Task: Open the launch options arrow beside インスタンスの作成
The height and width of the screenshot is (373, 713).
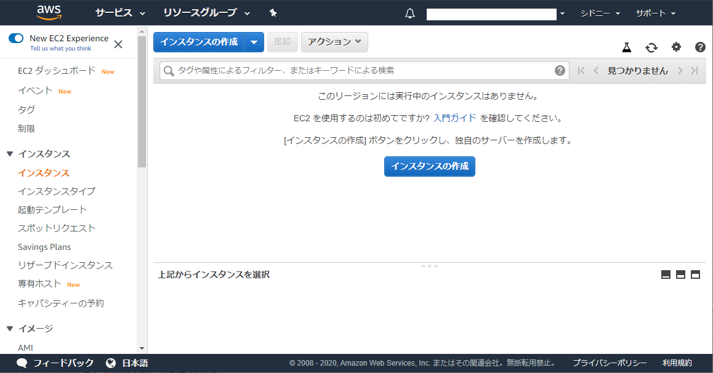Action: pyautogui.click(x=254, y=42)
